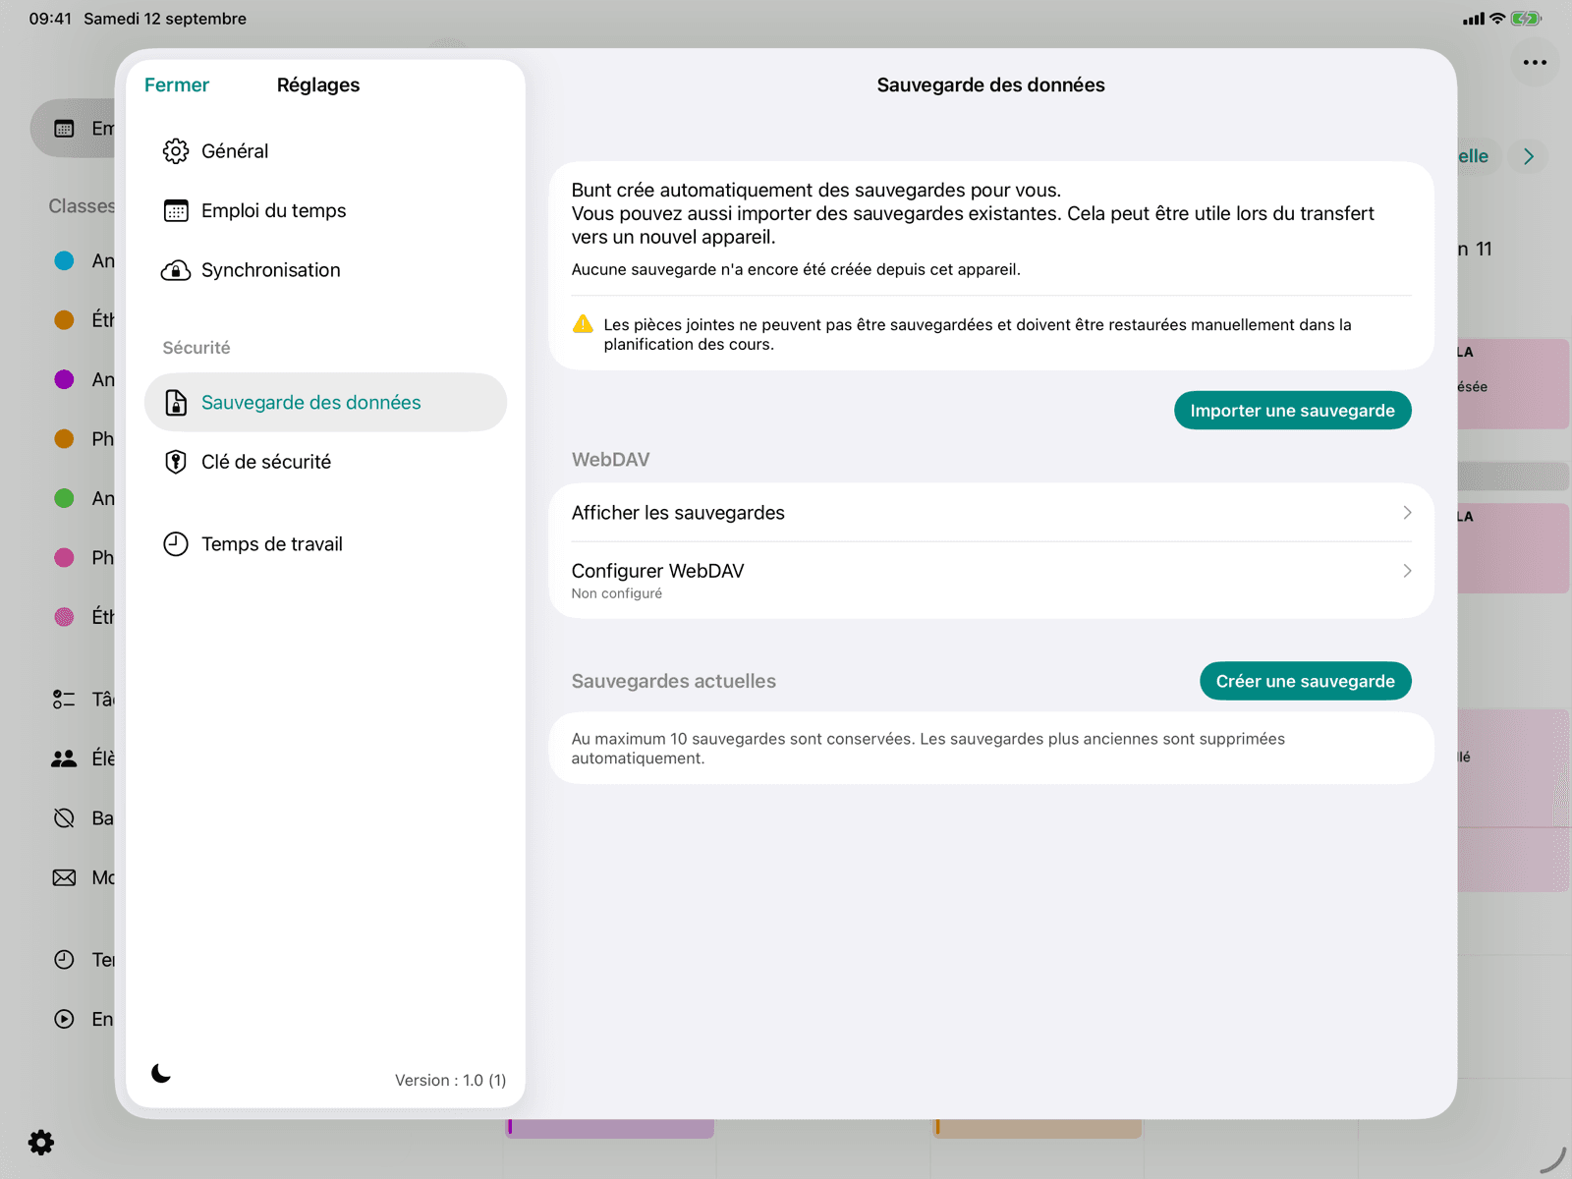1572x1179 pixels.
Task: Open Général settings via gear icon
Action: (x=176, y=151)
